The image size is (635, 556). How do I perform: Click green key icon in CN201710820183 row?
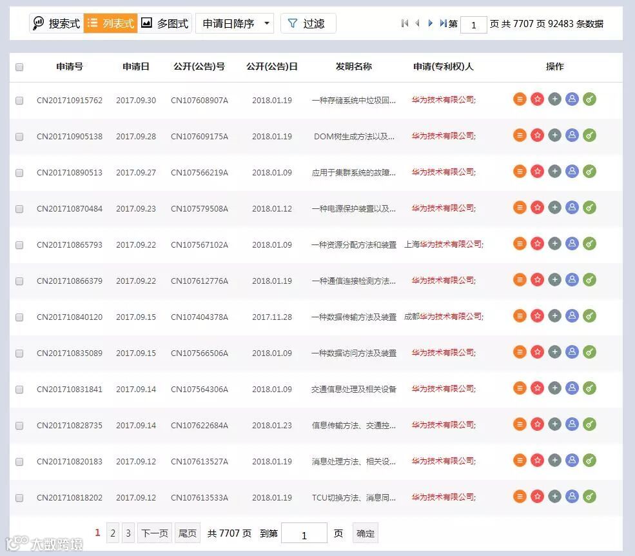(x=589, y=460)
